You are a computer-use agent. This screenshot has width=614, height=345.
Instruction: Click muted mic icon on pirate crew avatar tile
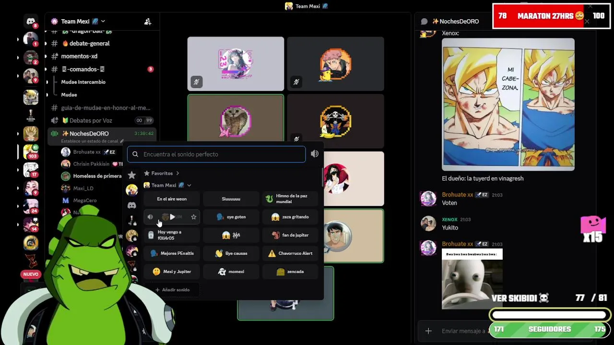pyautogui.click(x=296, y=139)
